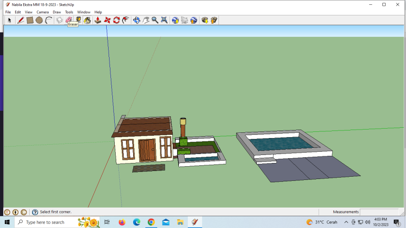Click the Measurements input box
Screen dimensions: 406x228
pos(379,212)
